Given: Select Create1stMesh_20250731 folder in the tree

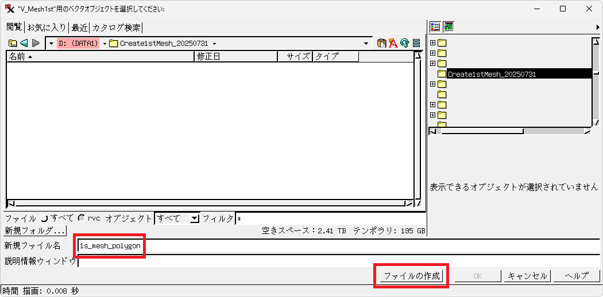Looking at the screenshot, I should (491, 74).
